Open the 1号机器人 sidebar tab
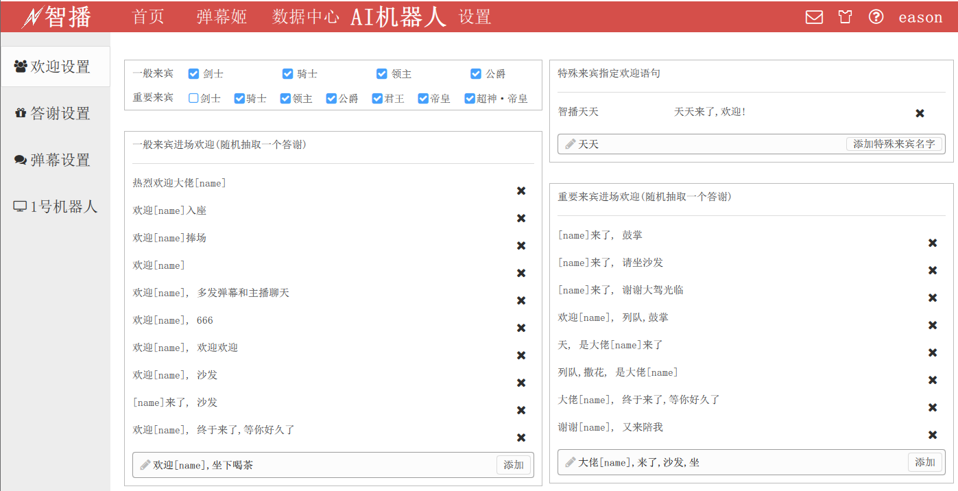Viewport: 958px width, 491px height. coord(55,206)
